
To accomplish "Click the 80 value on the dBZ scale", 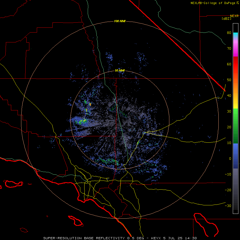I will [229, 33].
